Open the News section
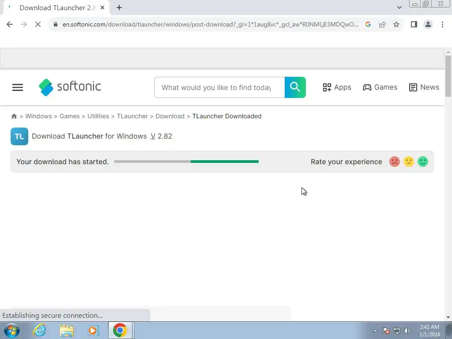The height and width of the screenshot is (339, 452). click(x=424, y=87)
